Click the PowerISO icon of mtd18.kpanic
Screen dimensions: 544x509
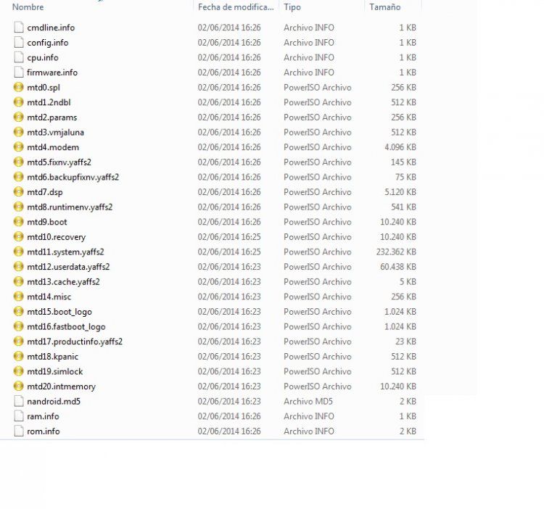coord(18,356)
